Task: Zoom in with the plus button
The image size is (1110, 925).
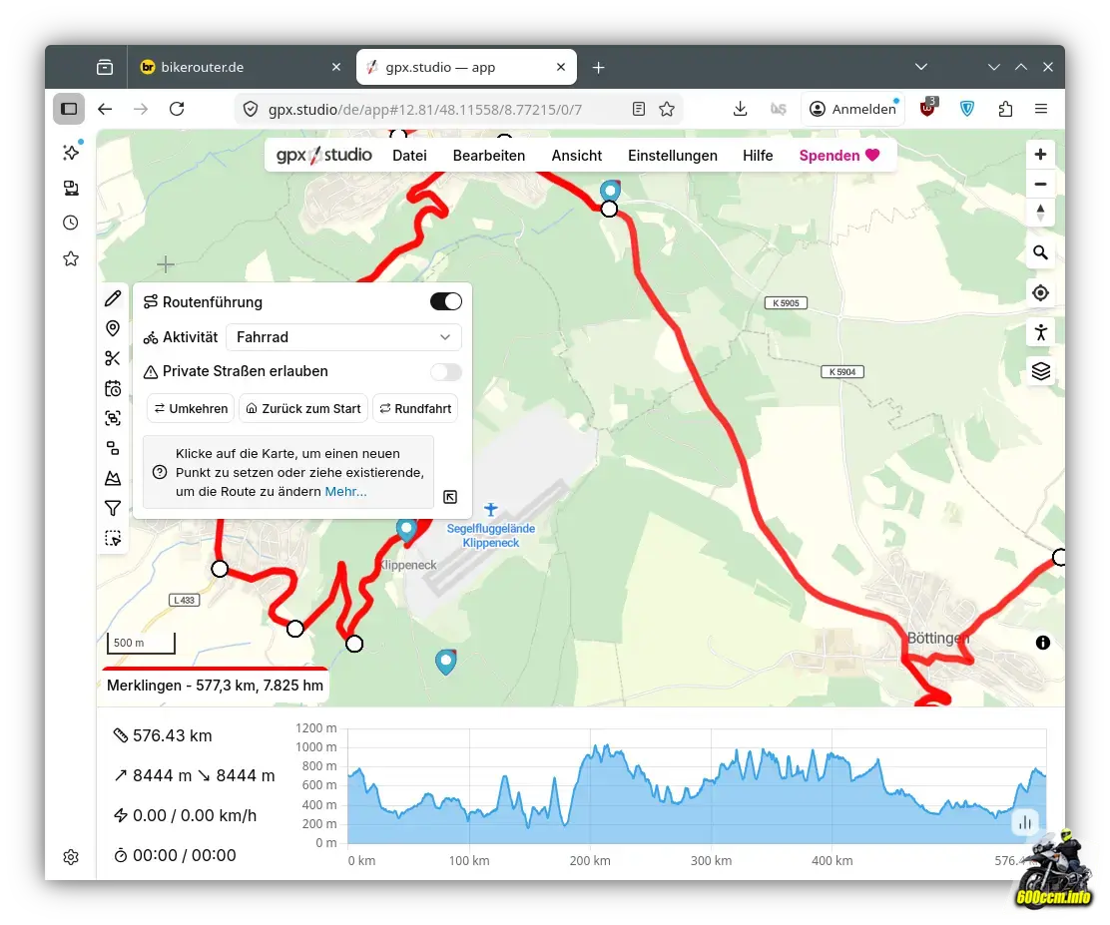Action: click(1040, 155)
